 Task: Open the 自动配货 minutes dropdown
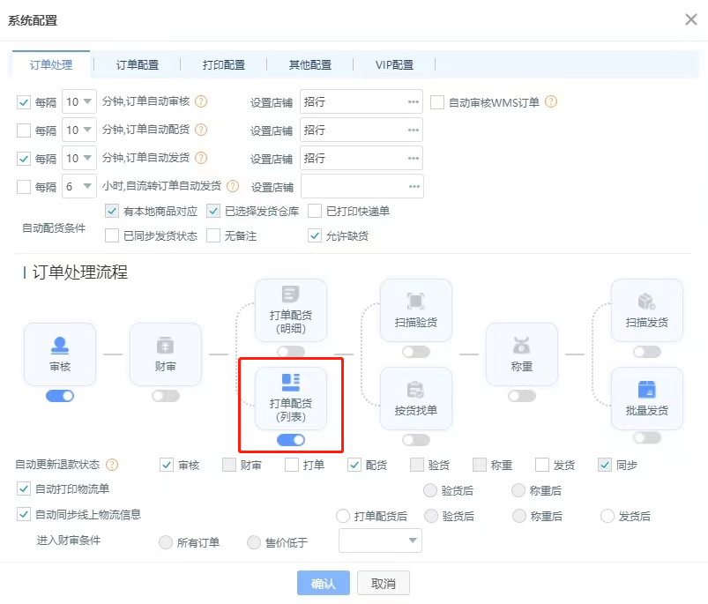[x=79, y=130]
